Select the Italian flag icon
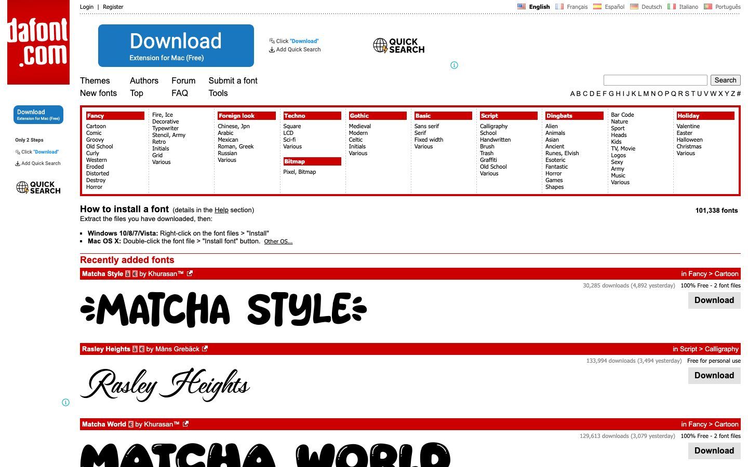The width and height of the screenshot is (748, 467). [x=672, y=7]
